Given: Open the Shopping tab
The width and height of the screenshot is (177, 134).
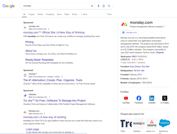Looking at the screenshot, I should point(50,14).
